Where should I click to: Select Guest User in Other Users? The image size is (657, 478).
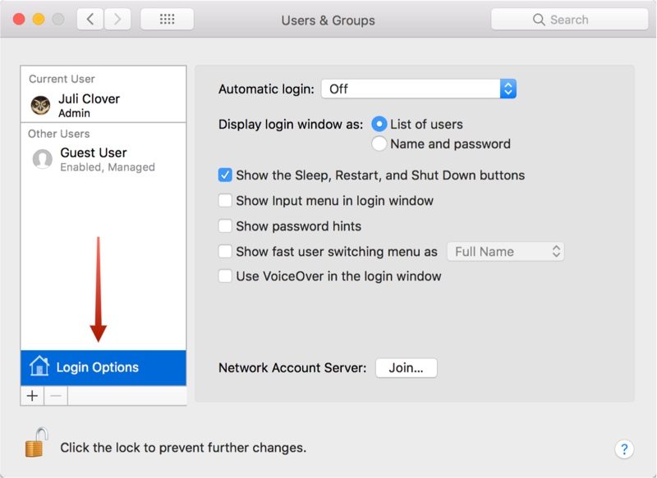pos(103,159)
